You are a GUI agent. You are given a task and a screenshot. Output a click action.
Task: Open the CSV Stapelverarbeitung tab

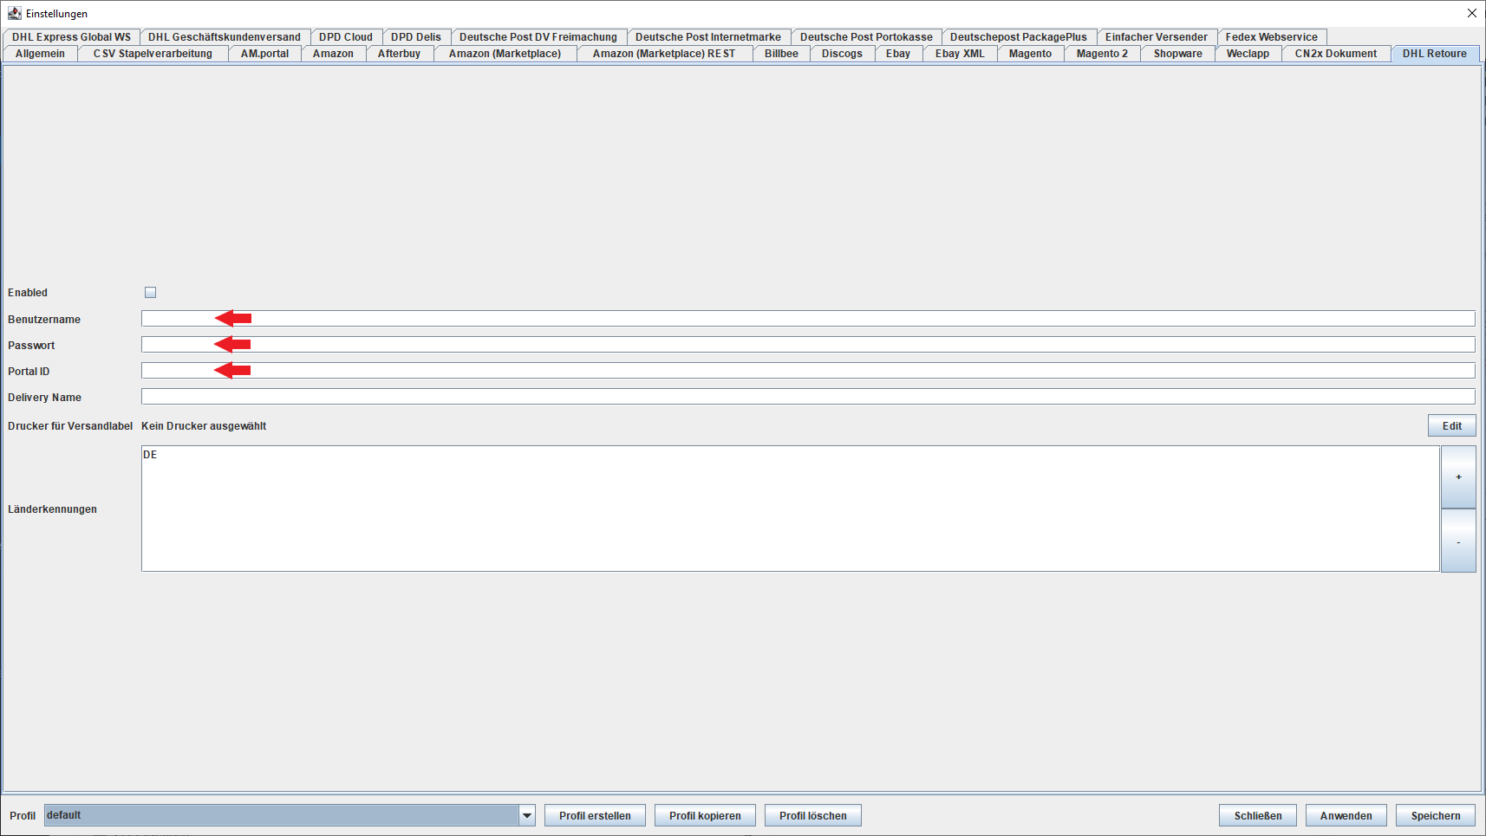(x=153, y=54)
